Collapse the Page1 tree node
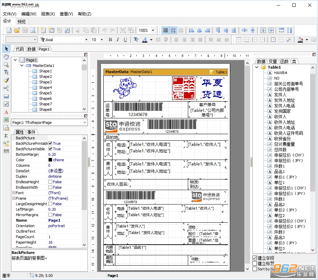Viewport: 318px width, 280px height. [15, 60]
